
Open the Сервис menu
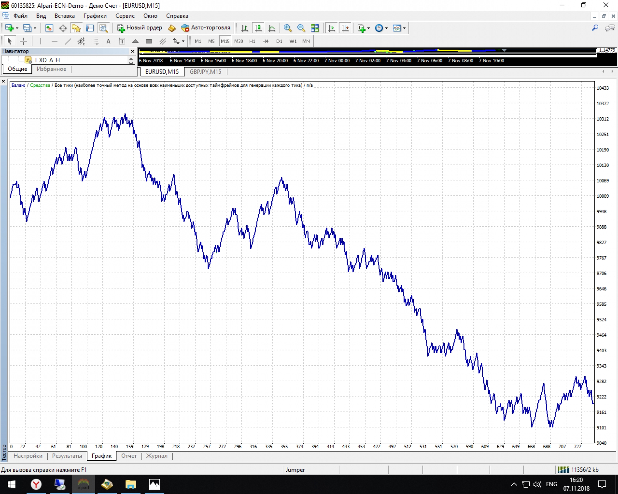click(x=125, y=16)
